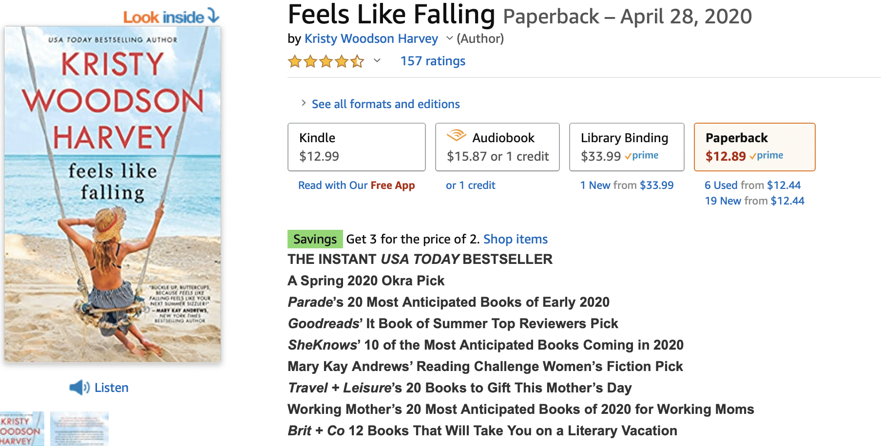Select the Library Binding format option
Image resolution: width=881 pixels, height=446 pixels.
point(626,147)
